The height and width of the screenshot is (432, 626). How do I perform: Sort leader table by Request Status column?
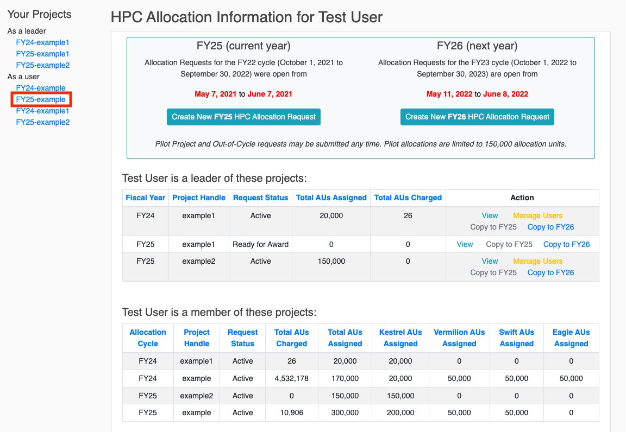[260, 198]
